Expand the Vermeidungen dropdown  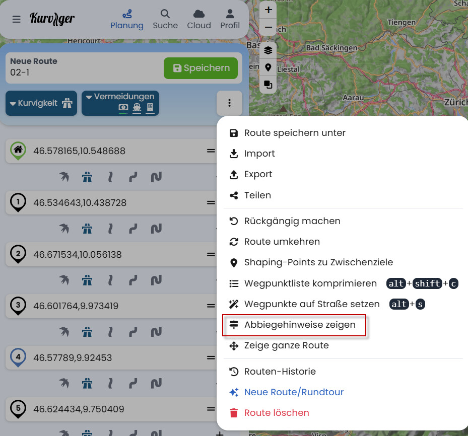(120, 103)
